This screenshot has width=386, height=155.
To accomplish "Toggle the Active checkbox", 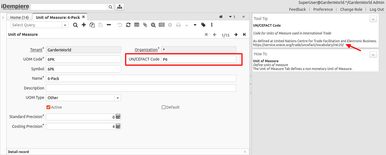I will tap(48, 107).
